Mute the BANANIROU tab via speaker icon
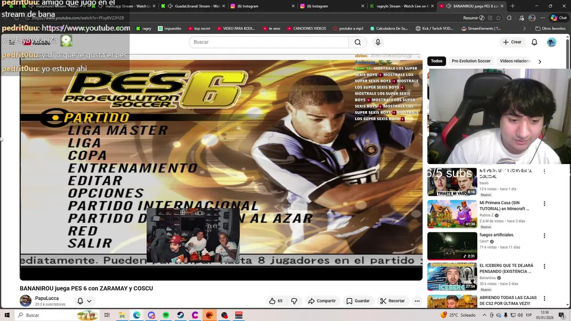This screenshot has height=321, width=571. click(x=448, y=6)
